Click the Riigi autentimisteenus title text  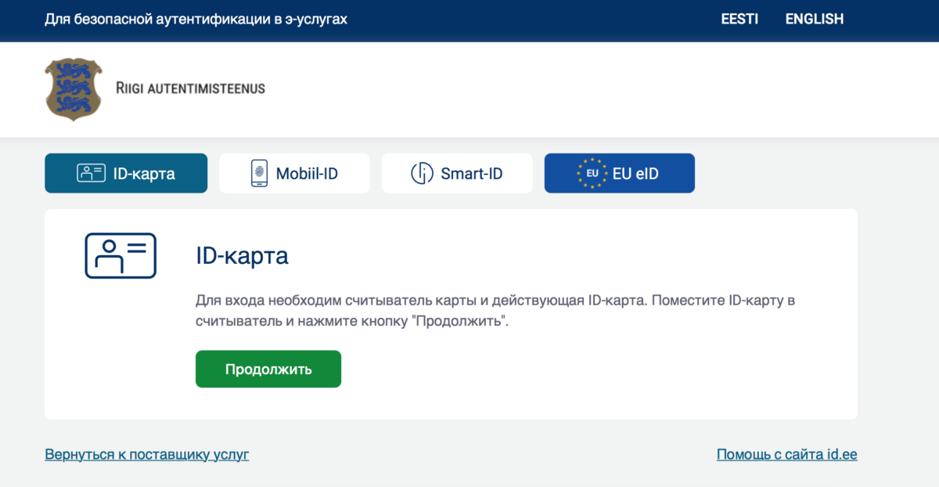[190, 88]
